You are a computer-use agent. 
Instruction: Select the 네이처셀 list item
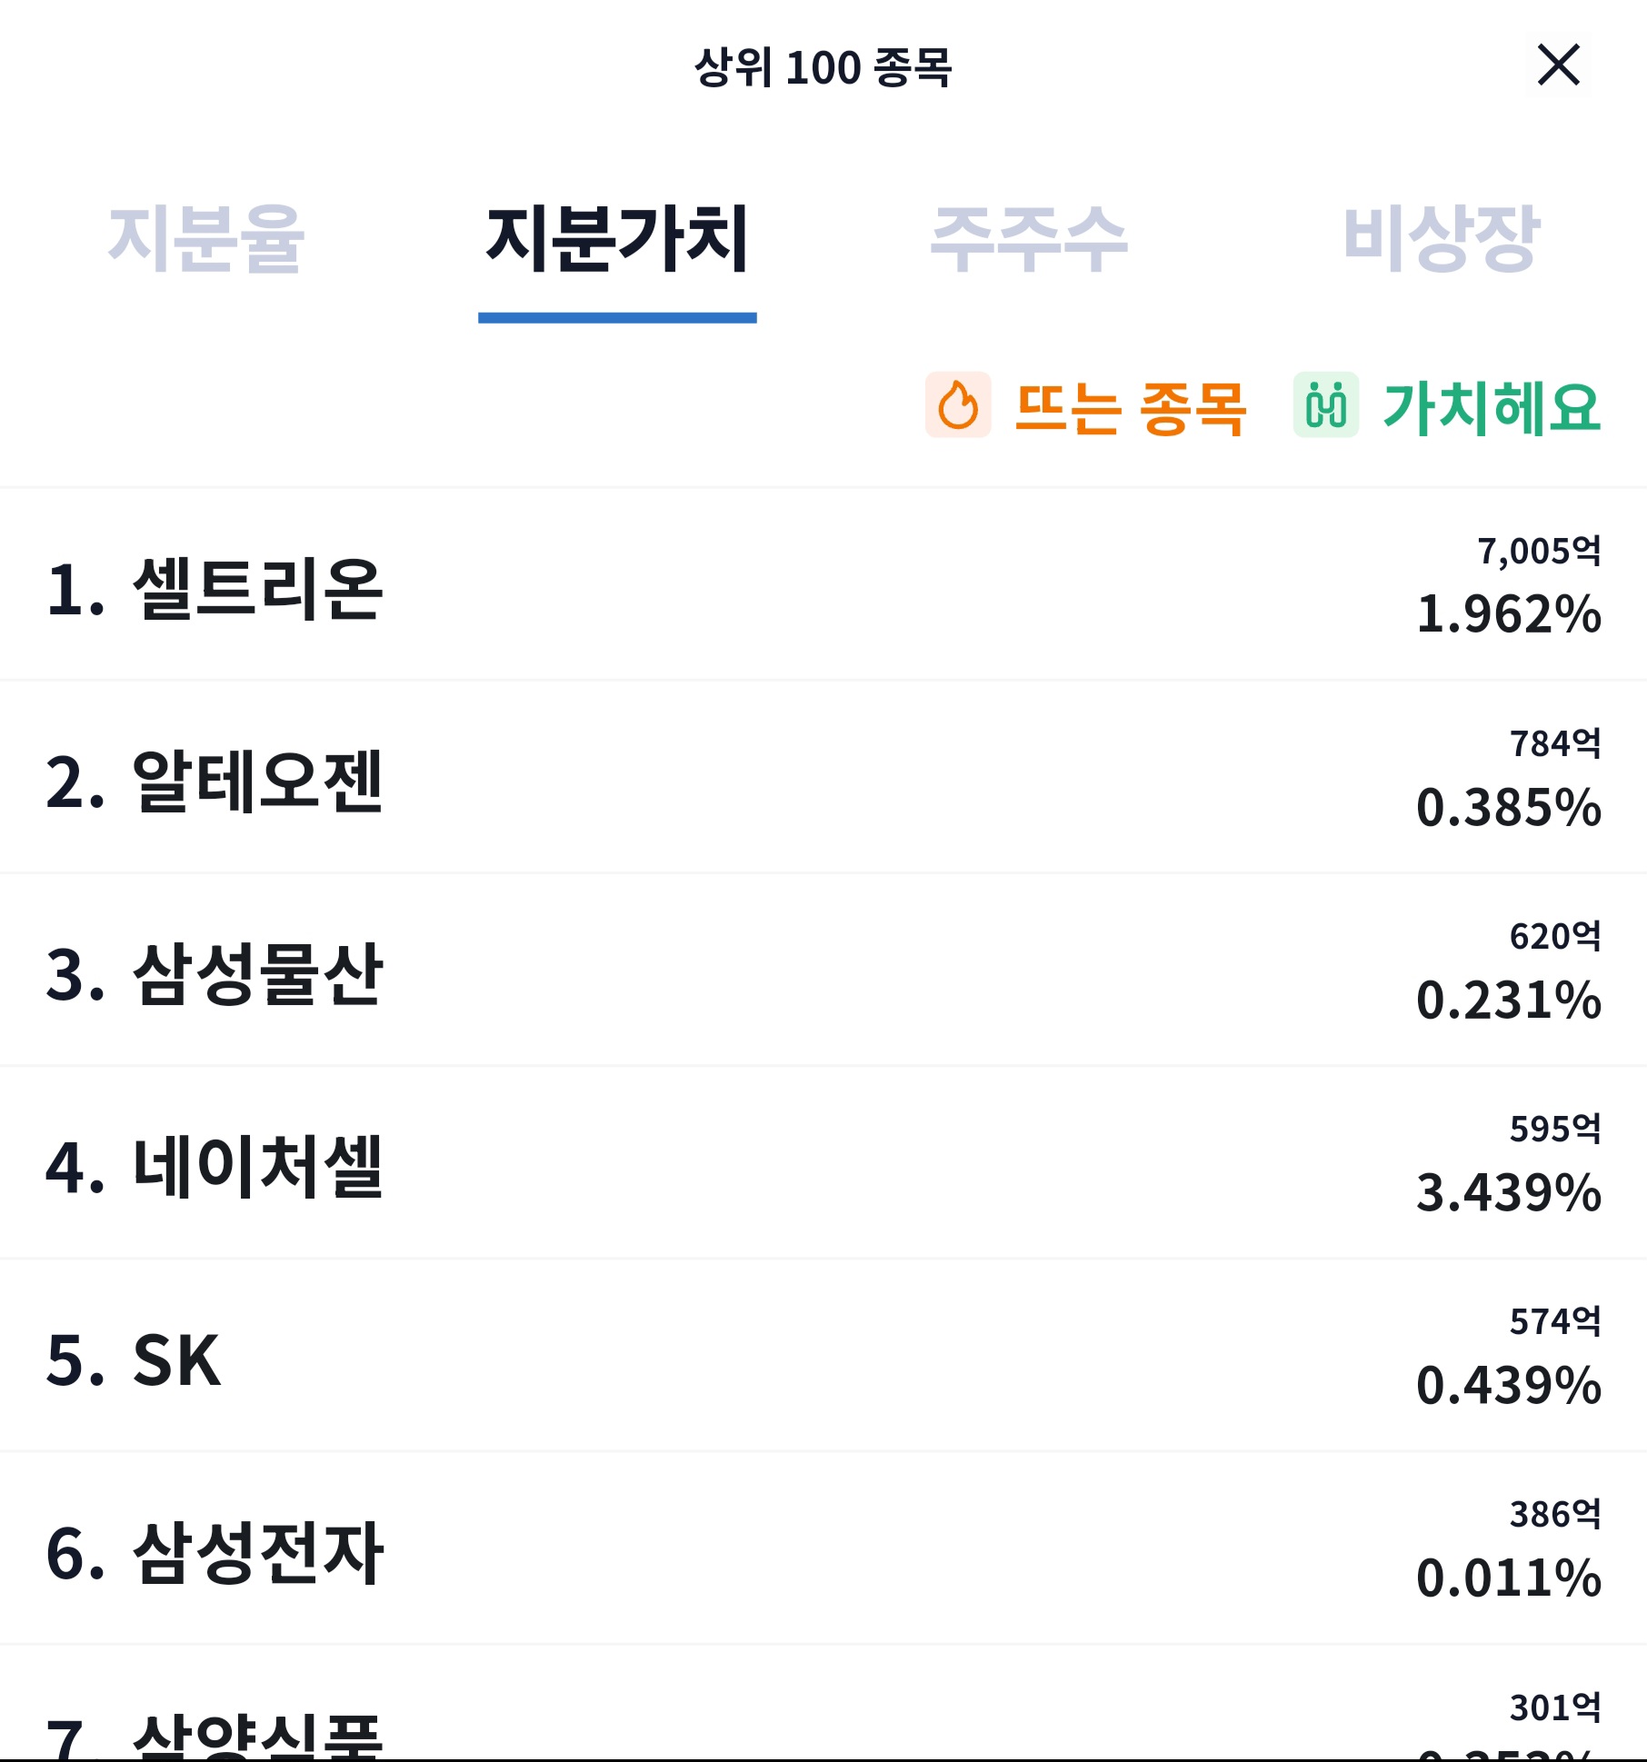click(x=823, y=1162)
